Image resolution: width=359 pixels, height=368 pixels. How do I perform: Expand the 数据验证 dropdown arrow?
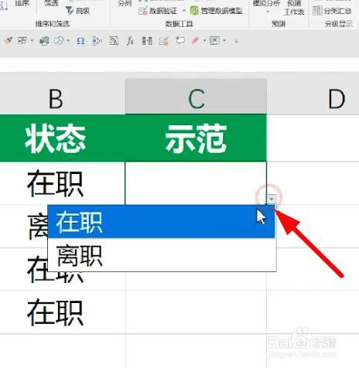point(184,11)
